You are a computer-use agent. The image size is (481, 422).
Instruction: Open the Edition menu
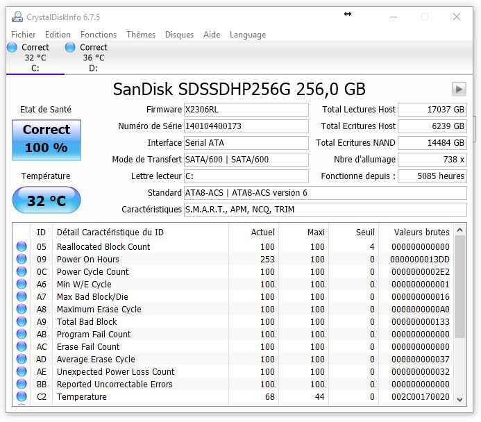(58, 35)
